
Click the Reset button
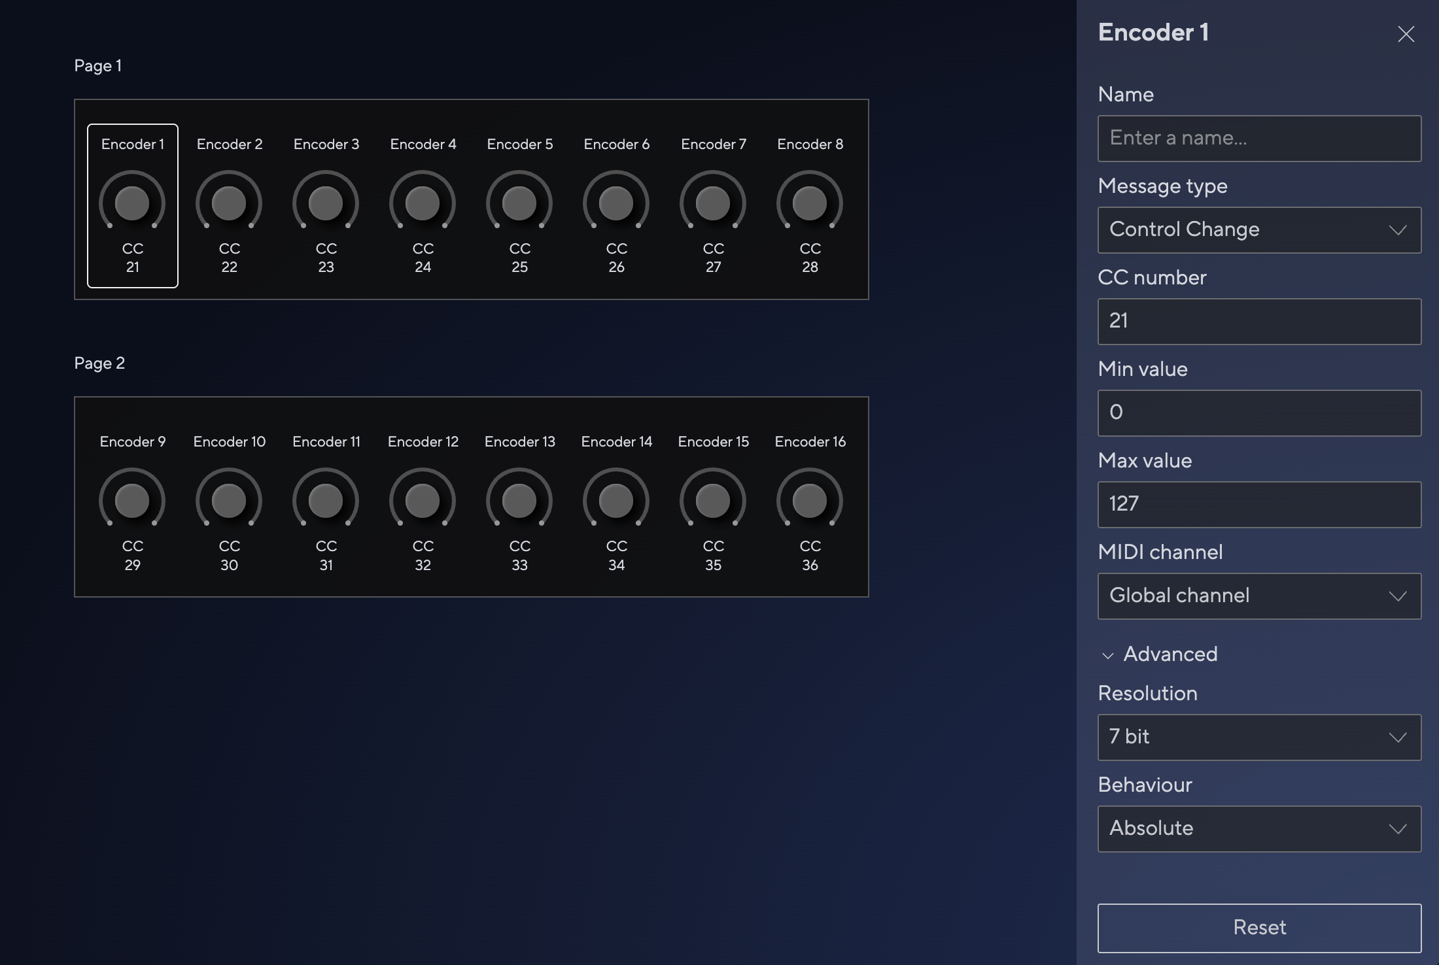(1259, 928)
